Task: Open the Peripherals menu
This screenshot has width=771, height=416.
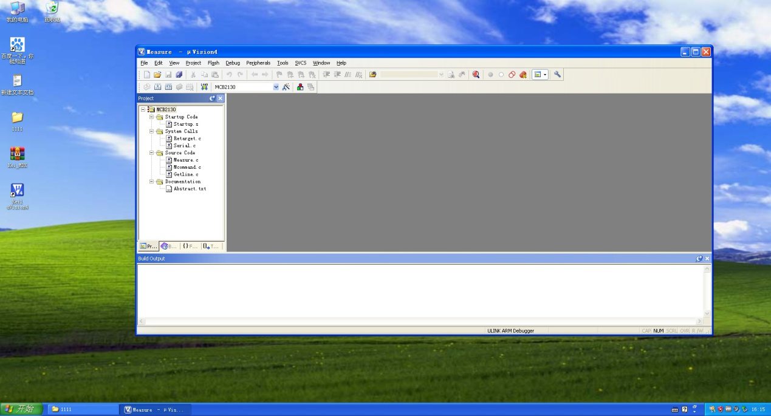Action: point(258,63)
